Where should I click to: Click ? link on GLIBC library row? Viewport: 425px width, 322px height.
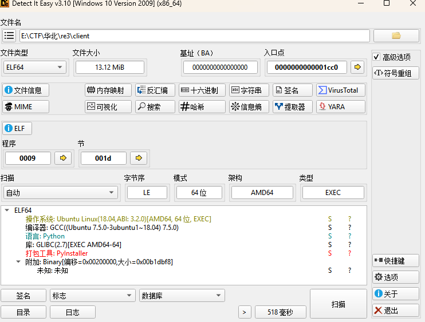349,245
